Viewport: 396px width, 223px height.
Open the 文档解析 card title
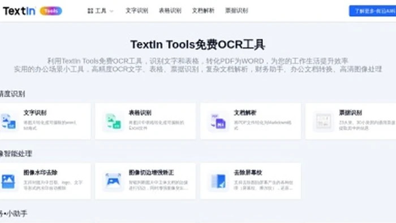click(x=245, y=112)
